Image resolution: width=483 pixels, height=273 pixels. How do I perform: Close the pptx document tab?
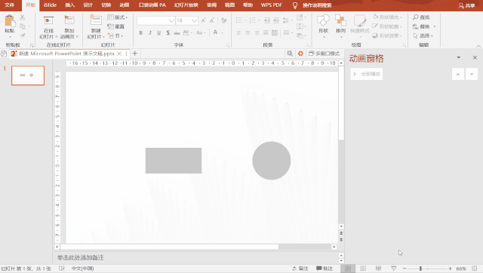coord(119,54)
